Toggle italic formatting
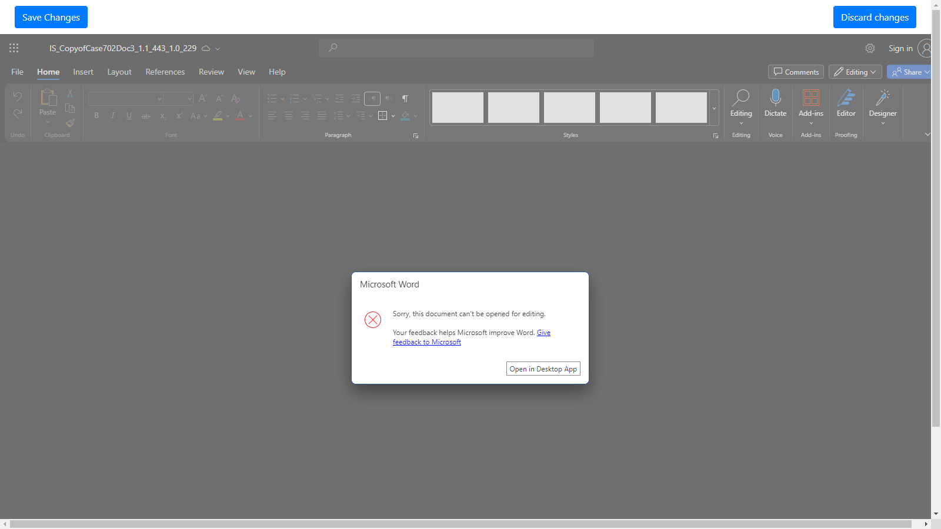The height and width of the screenshot is (529, 941). [112, 116]
